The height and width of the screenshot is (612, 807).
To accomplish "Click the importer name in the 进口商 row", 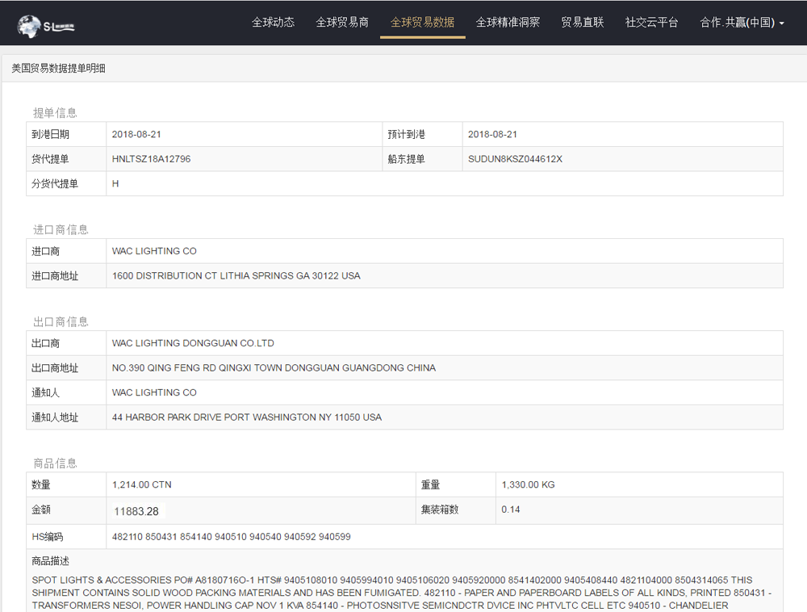I will click(154, 251).
